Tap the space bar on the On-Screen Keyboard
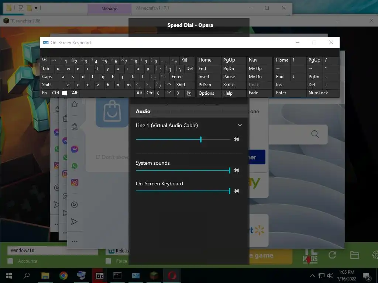Screen dimensions: 378x283 click(107, 93)
